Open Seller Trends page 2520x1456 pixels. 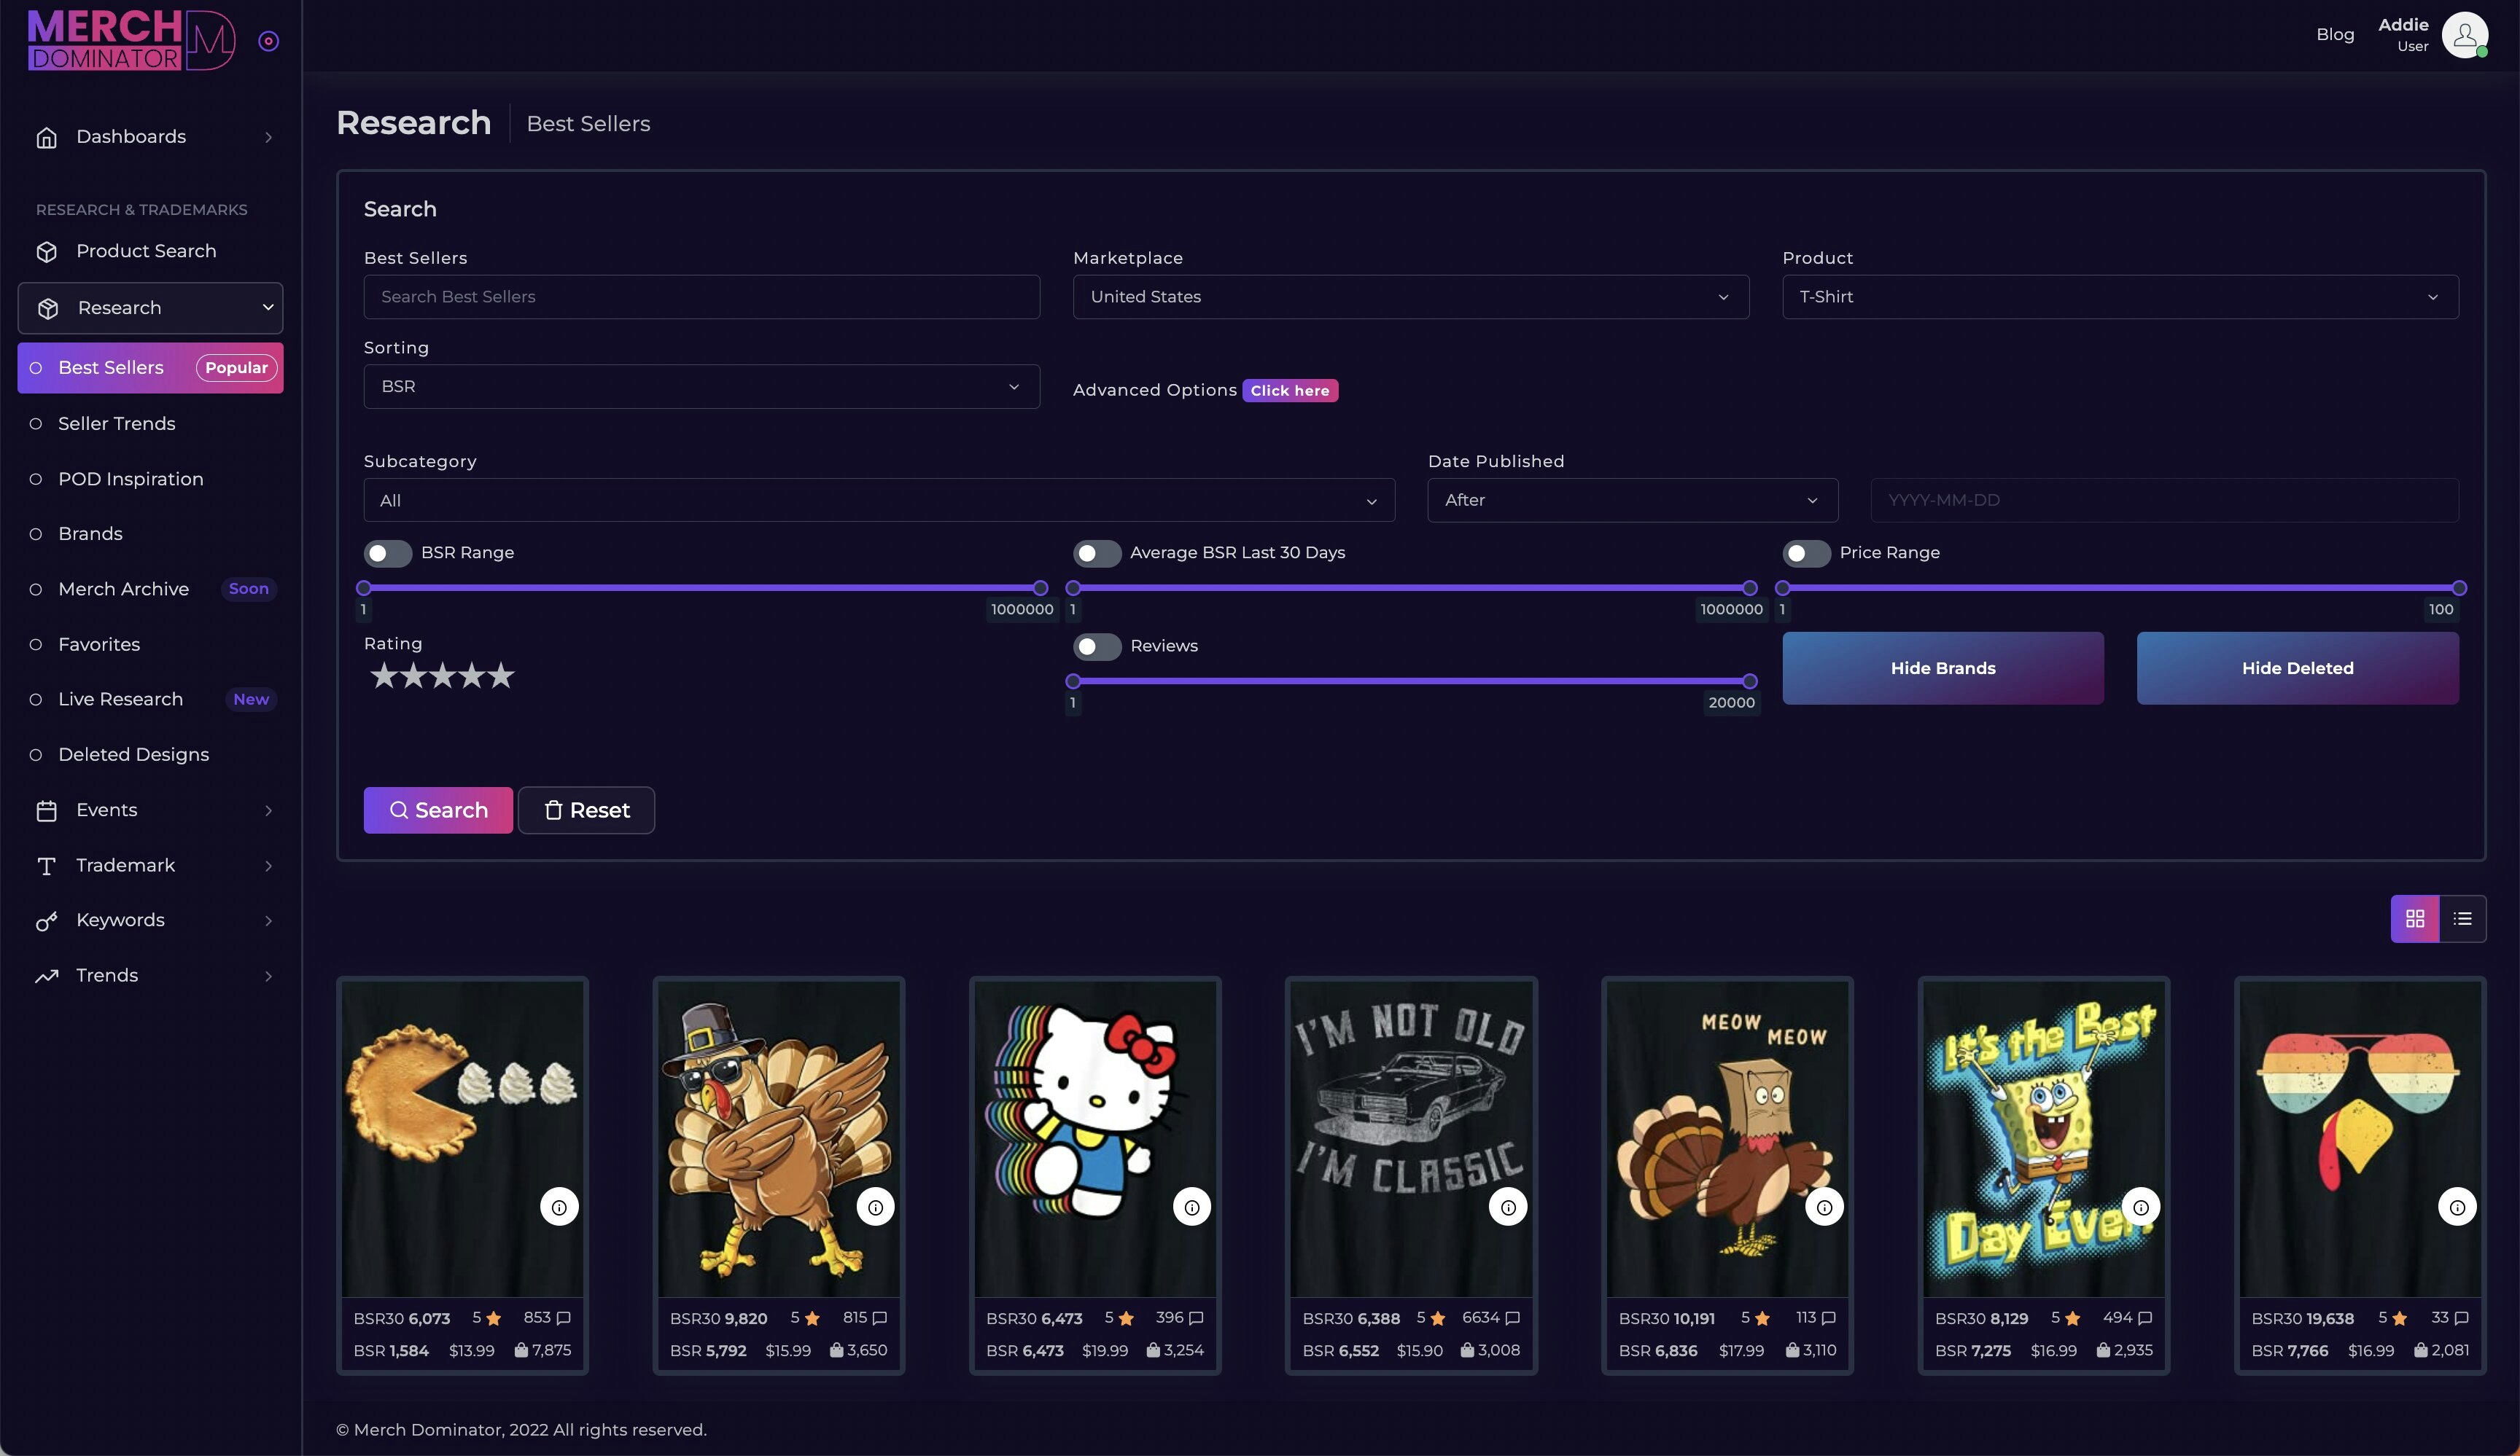pos(116,423)
